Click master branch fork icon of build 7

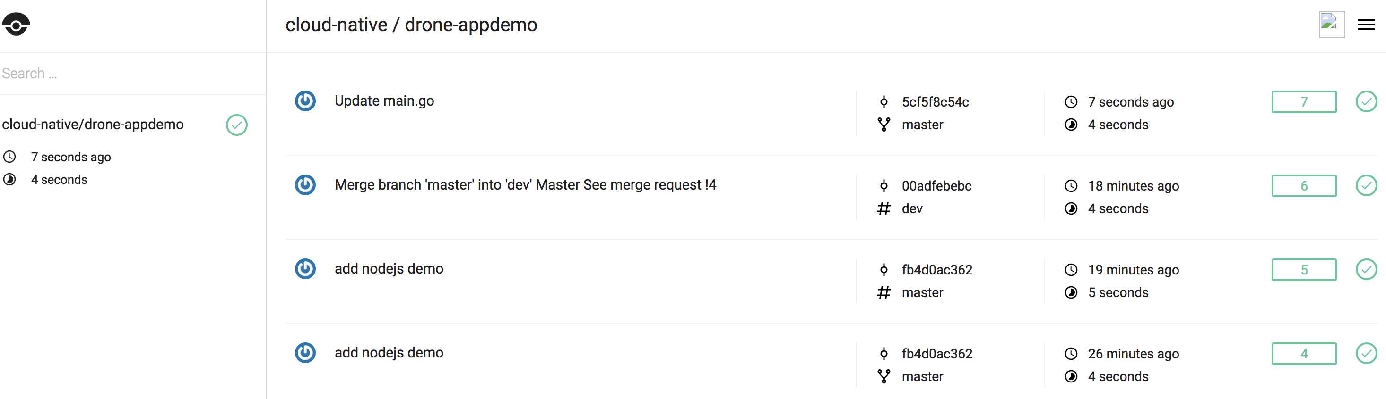[884, 125]
